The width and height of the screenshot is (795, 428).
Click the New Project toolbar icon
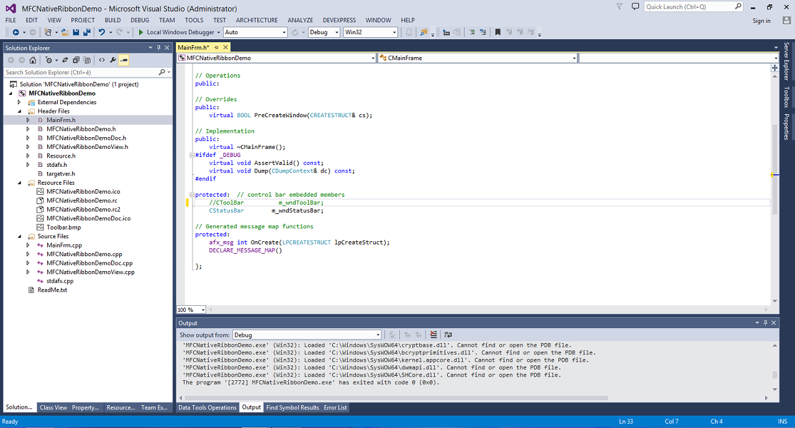[48, 32]
